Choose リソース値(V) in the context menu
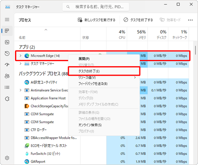 click(x=104, y=77)
